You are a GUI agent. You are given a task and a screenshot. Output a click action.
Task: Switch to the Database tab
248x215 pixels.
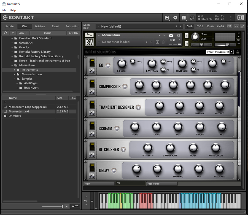[40, 26]
